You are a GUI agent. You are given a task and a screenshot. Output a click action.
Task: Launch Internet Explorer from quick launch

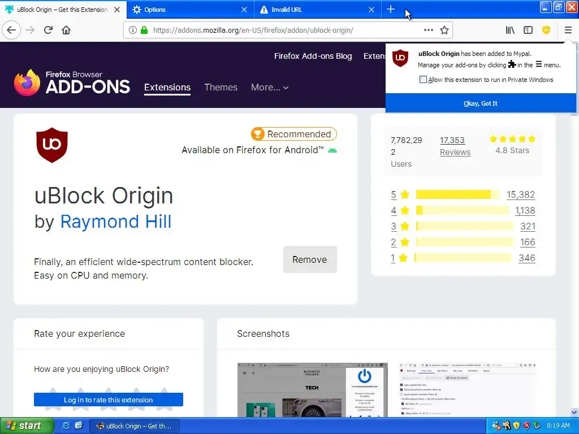pos(66,426)
